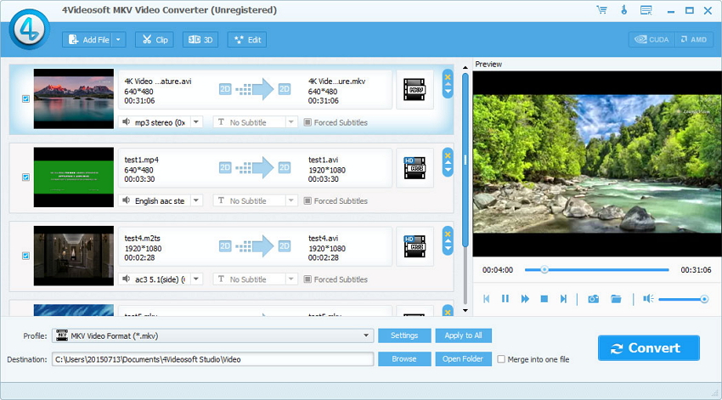The width and height of the screenshot is (722, 400).
Task: Click the fast forward button in preview
Action: point(525,299)
